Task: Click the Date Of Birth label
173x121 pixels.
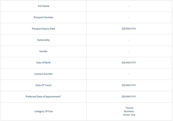Action: coord(44,63)
